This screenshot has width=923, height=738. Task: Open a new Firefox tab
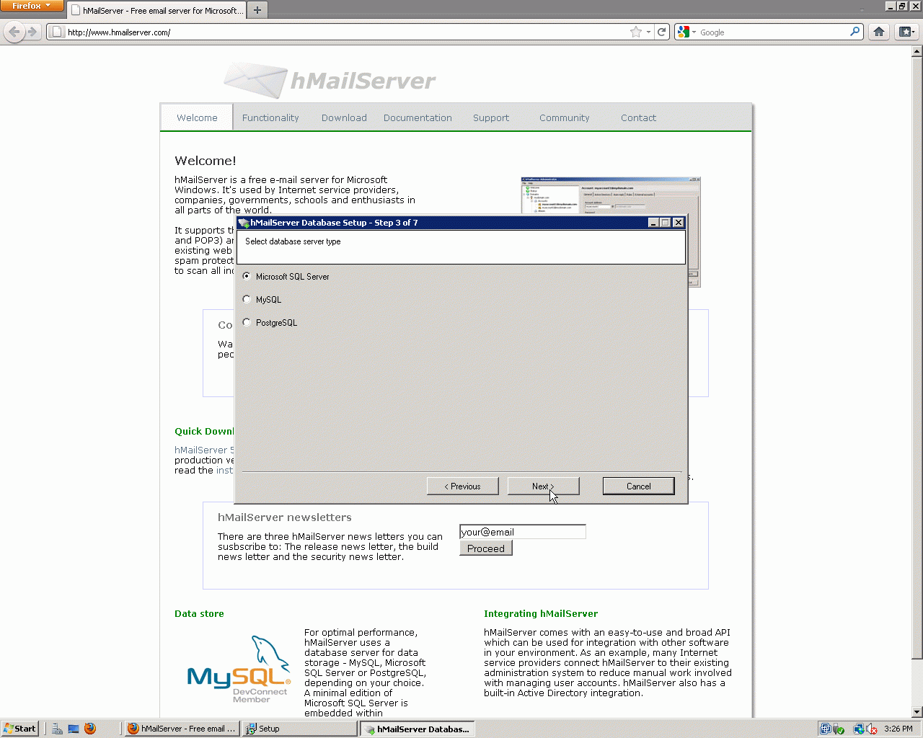tap(257, 10)
